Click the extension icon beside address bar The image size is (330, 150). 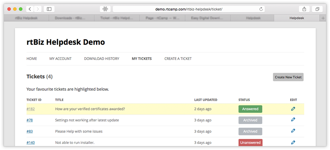pos(105,9)
